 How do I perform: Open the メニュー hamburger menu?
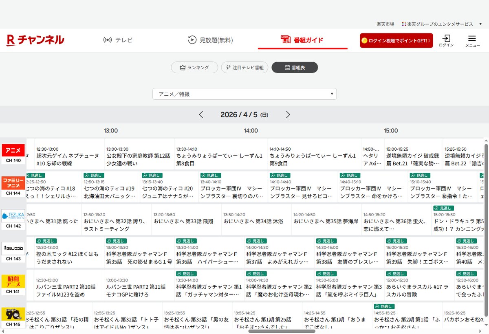(472, 41)
